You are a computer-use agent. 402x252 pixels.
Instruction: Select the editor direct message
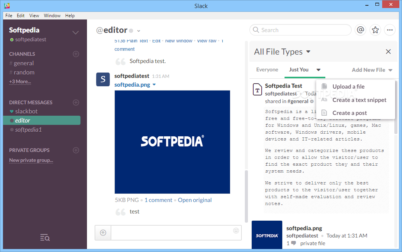42,120
